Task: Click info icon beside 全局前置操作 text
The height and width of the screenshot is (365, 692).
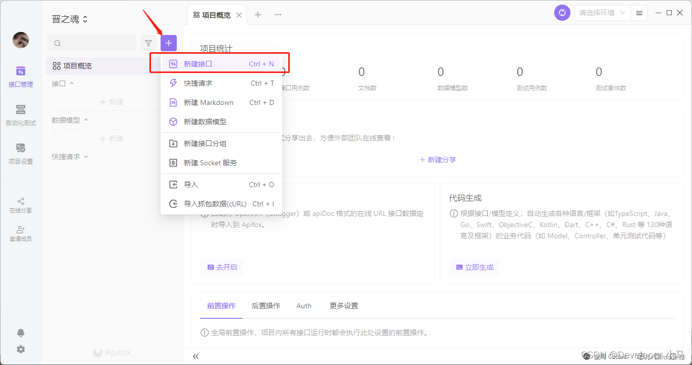Action: 205,333
